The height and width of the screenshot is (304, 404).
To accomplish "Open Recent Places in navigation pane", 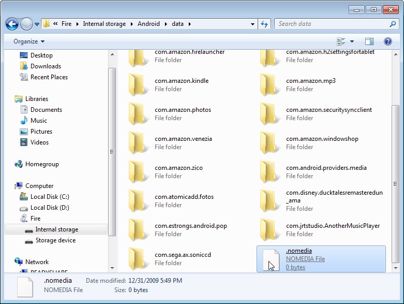I will tap(49, 77).
